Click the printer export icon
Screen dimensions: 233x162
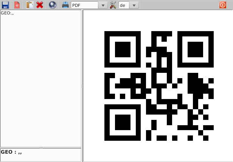[65, 5]
